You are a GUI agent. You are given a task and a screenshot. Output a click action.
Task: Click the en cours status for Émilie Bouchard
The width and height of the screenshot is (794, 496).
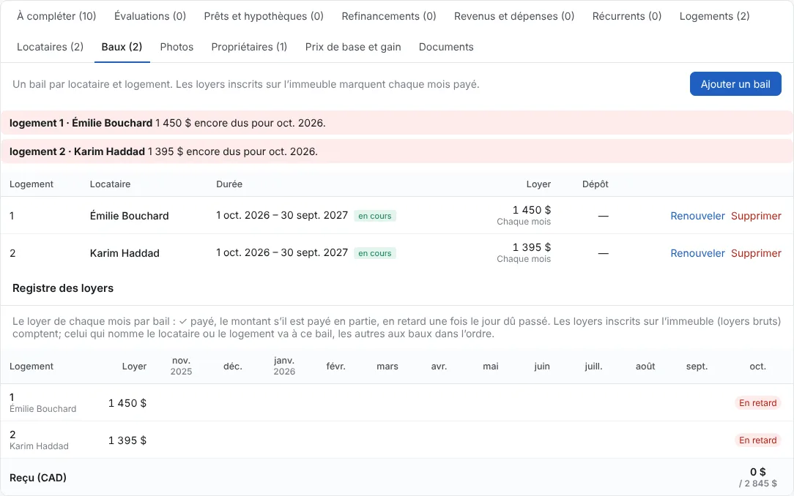(375, 216)
